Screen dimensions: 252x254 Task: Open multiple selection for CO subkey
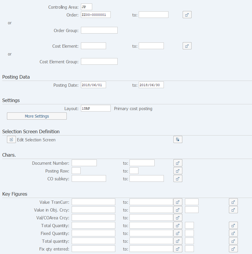pos(177,178)
